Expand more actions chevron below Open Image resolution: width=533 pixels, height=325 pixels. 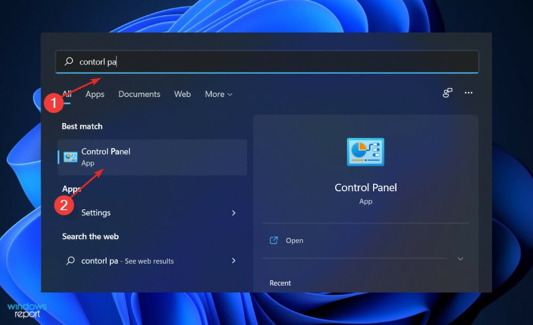click(x=461, y=259)
